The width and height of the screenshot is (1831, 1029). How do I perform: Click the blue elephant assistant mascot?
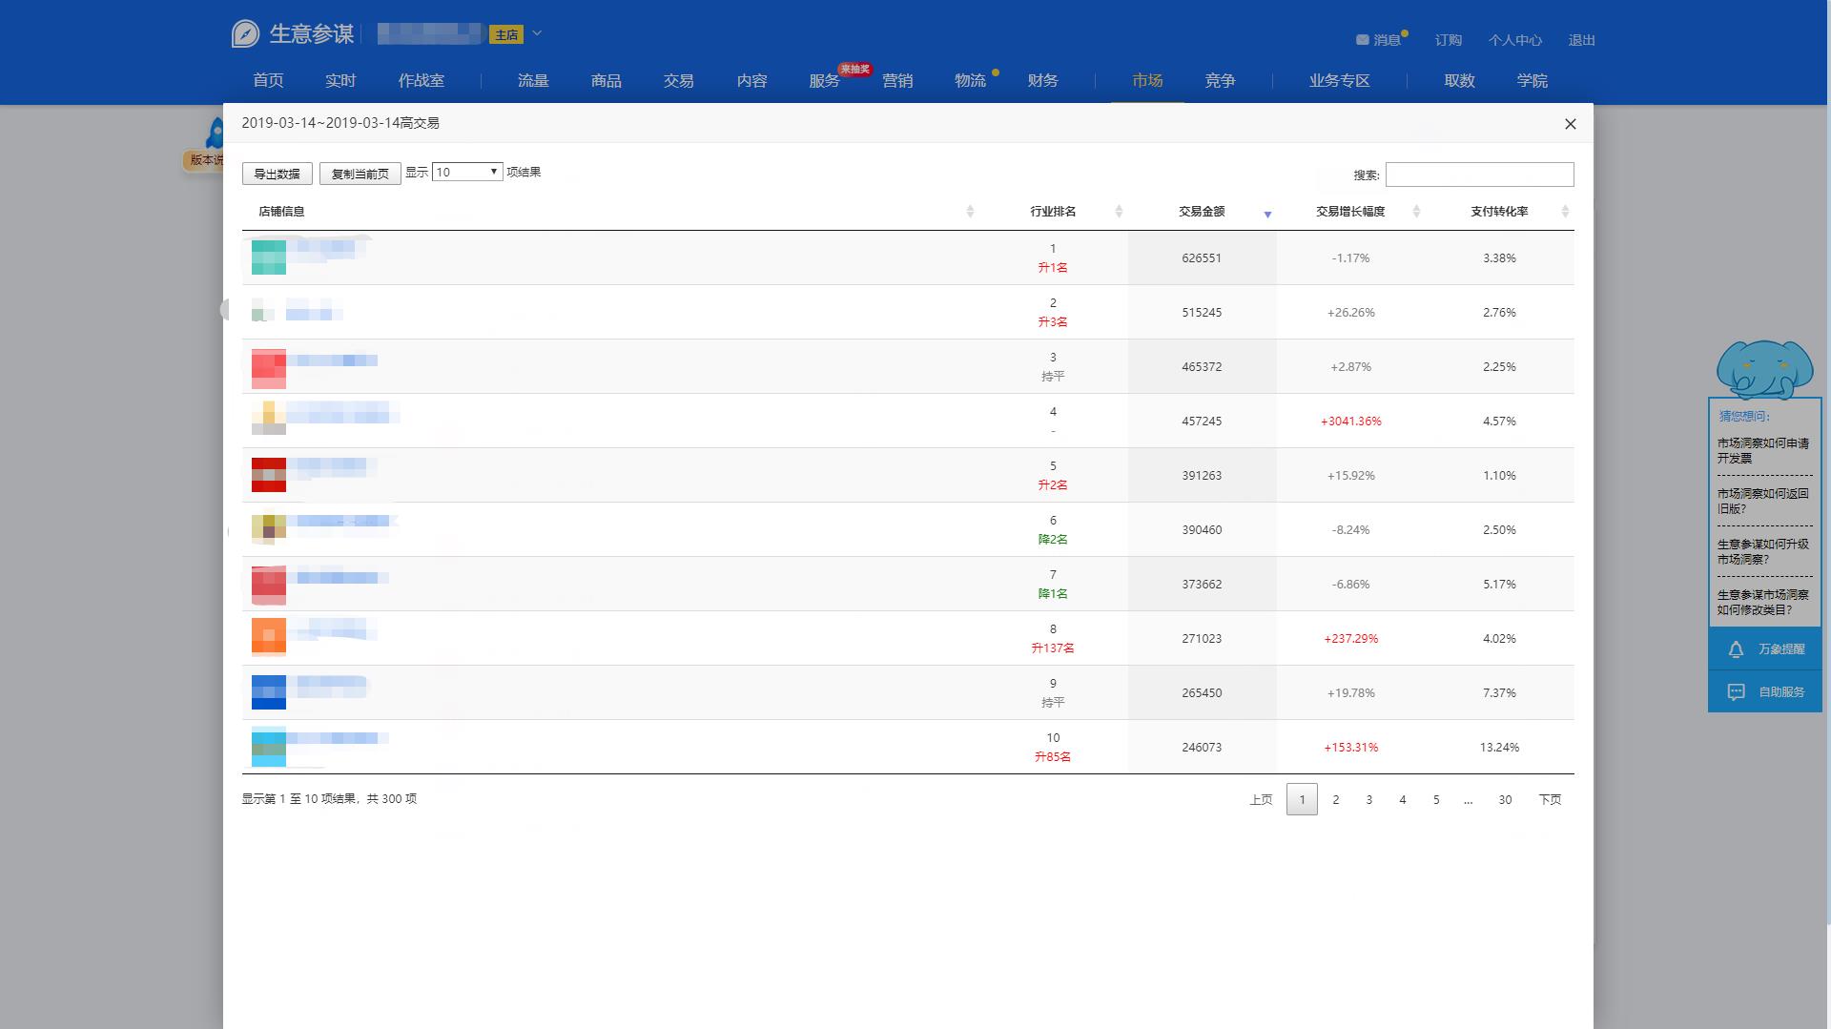(1764, 369)
